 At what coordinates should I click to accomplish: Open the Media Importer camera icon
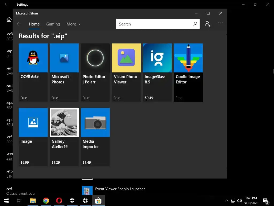(95, 122)
